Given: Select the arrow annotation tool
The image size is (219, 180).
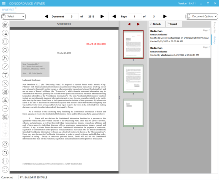Looking at the screenshot, I should [x=5, y=108].
